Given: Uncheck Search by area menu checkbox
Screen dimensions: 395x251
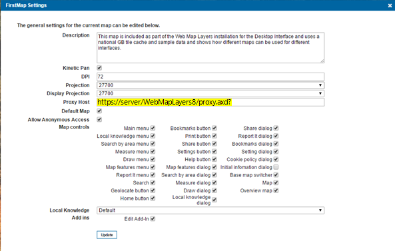Looking at the screenshot, I should tap(153, 144).
